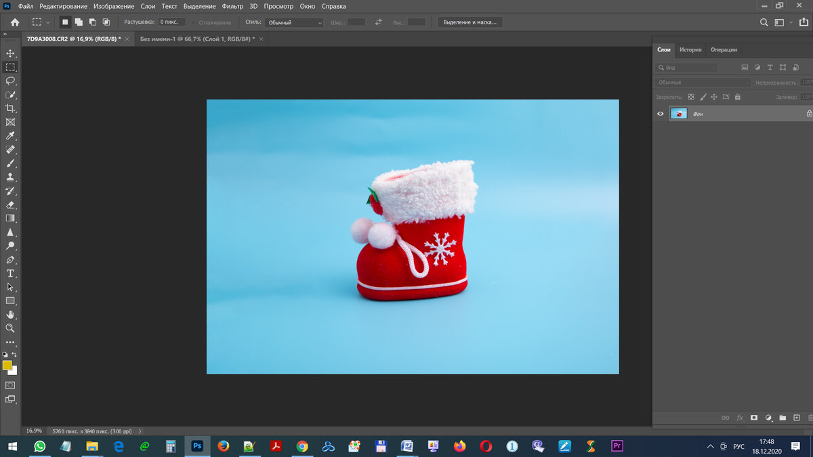Open the tool preset picker arrow

(x=47, y=22)
